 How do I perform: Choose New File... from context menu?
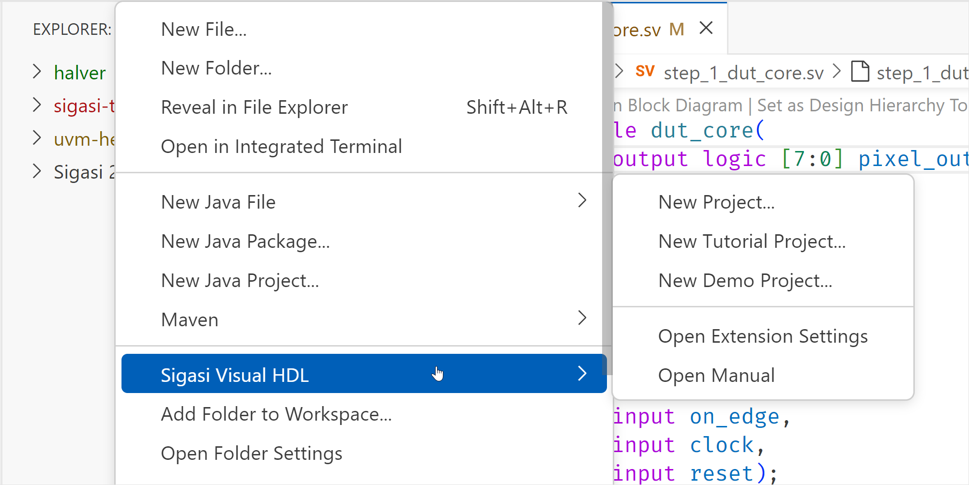tap(361, 29)
